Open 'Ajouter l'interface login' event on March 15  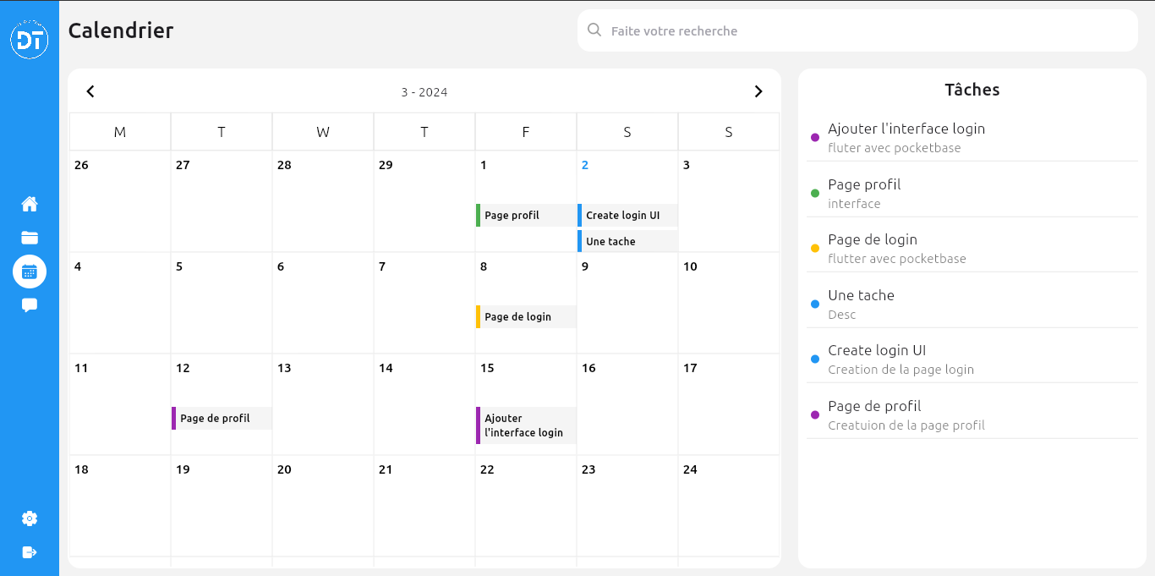(526, 425)
